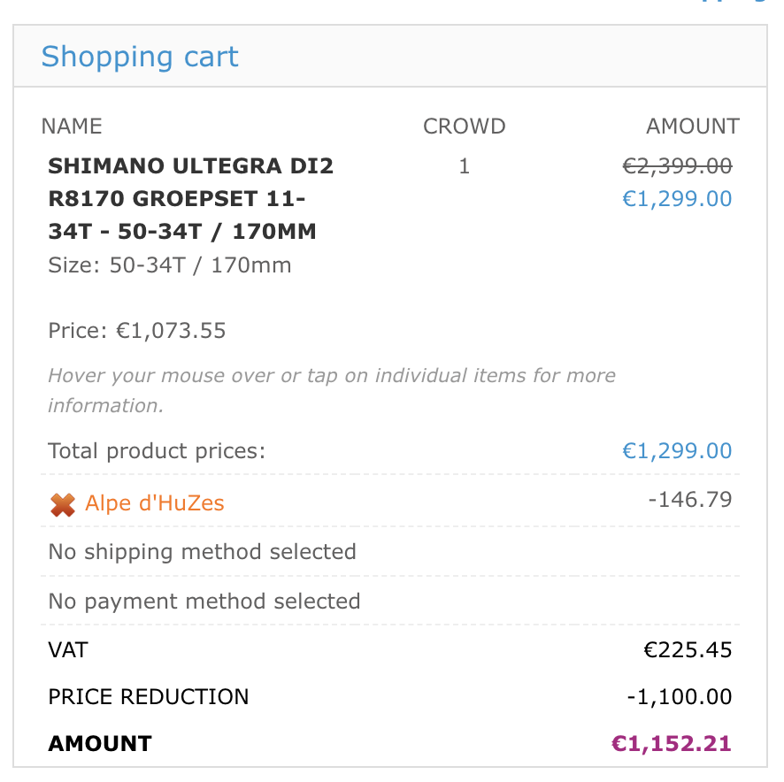Click the Shimano Ultegra DI2 R8170 product name
This screenshot has height=782, width=784.
(191, 198)
